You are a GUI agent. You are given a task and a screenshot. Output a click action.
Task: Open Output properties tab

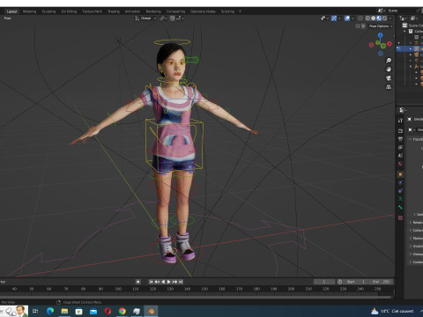(x=400, y=139)
